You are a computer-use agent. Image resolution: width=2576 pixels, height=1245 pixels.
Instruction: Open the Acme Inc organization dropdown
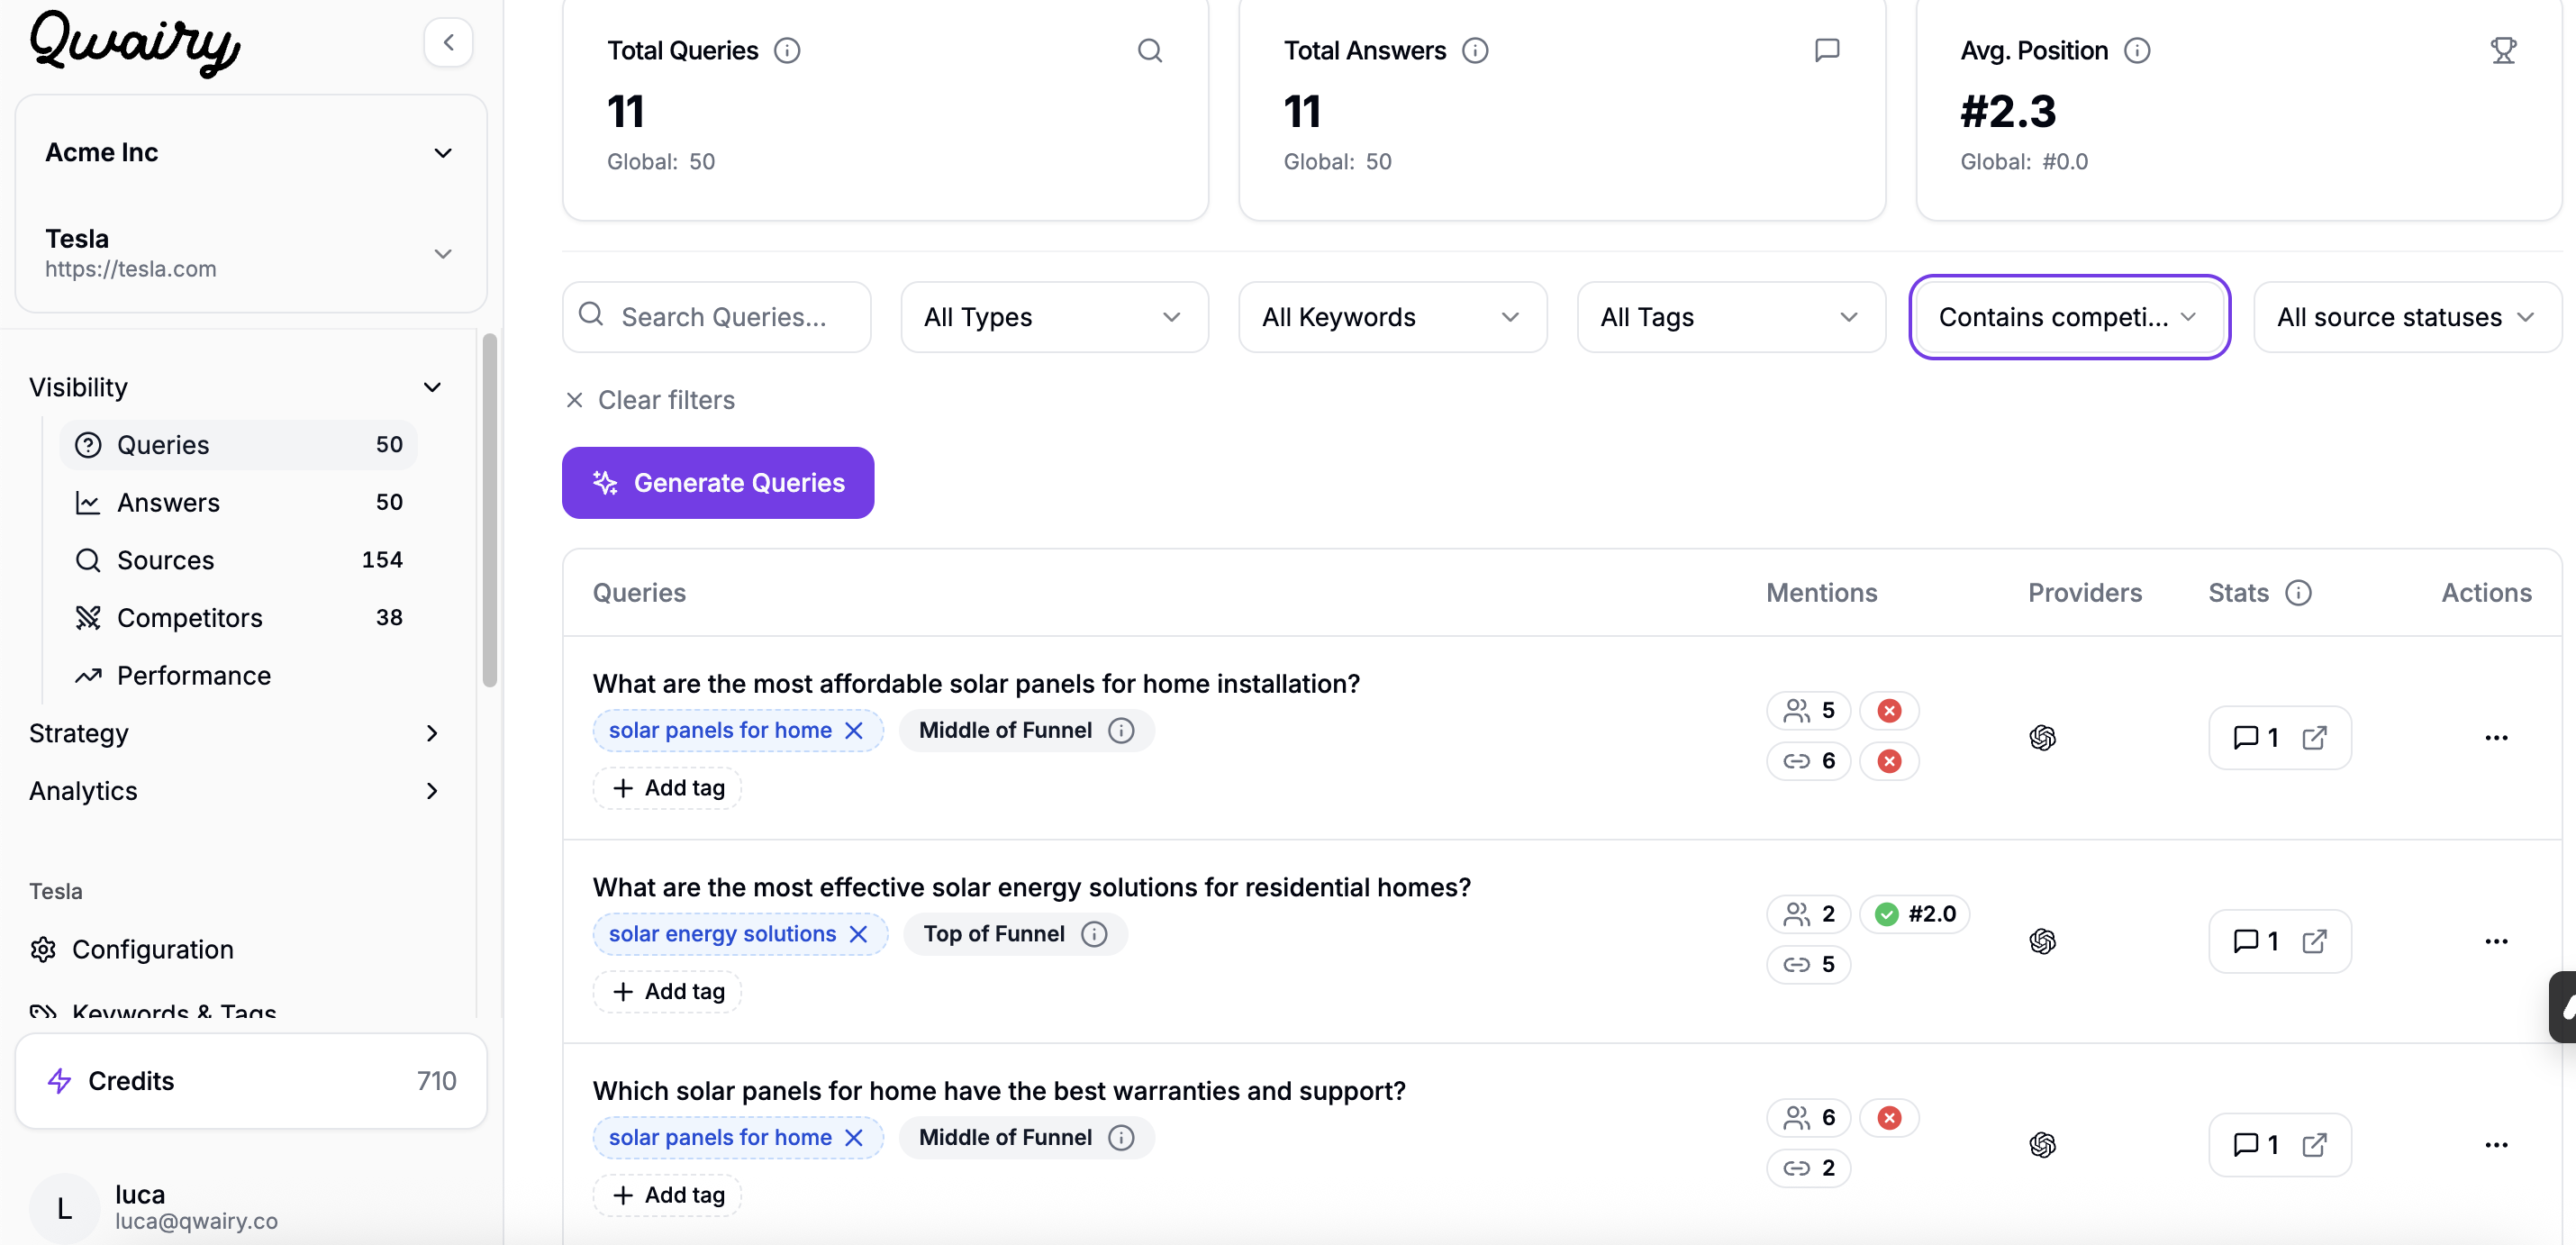click(250, 152)
